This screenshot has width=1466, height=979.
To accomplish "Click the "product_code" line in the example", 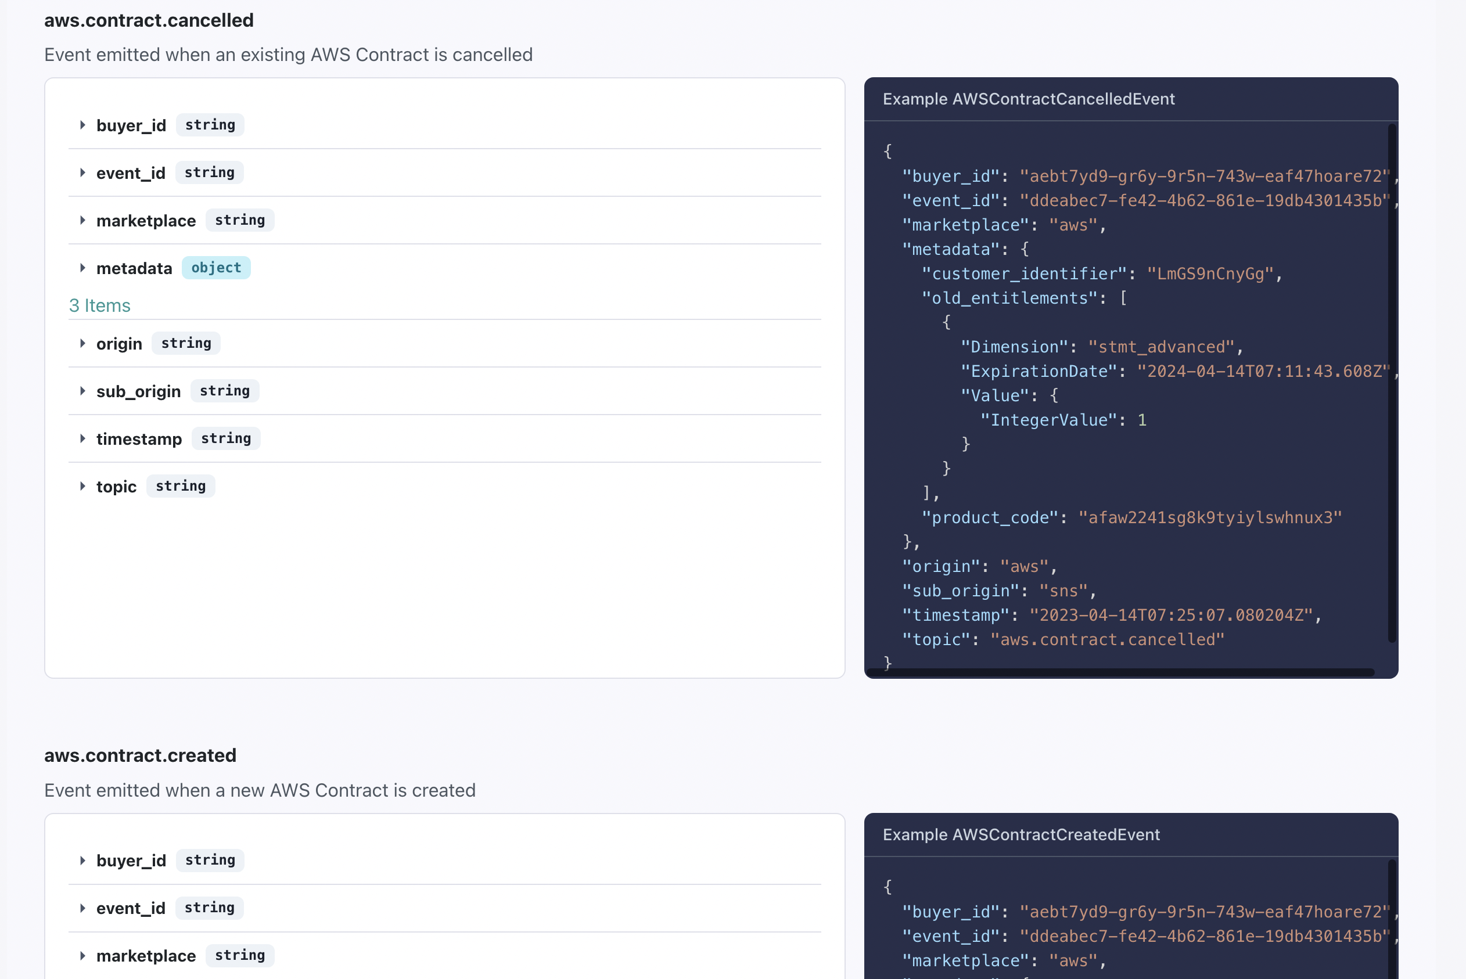I will coord(1132,517).
